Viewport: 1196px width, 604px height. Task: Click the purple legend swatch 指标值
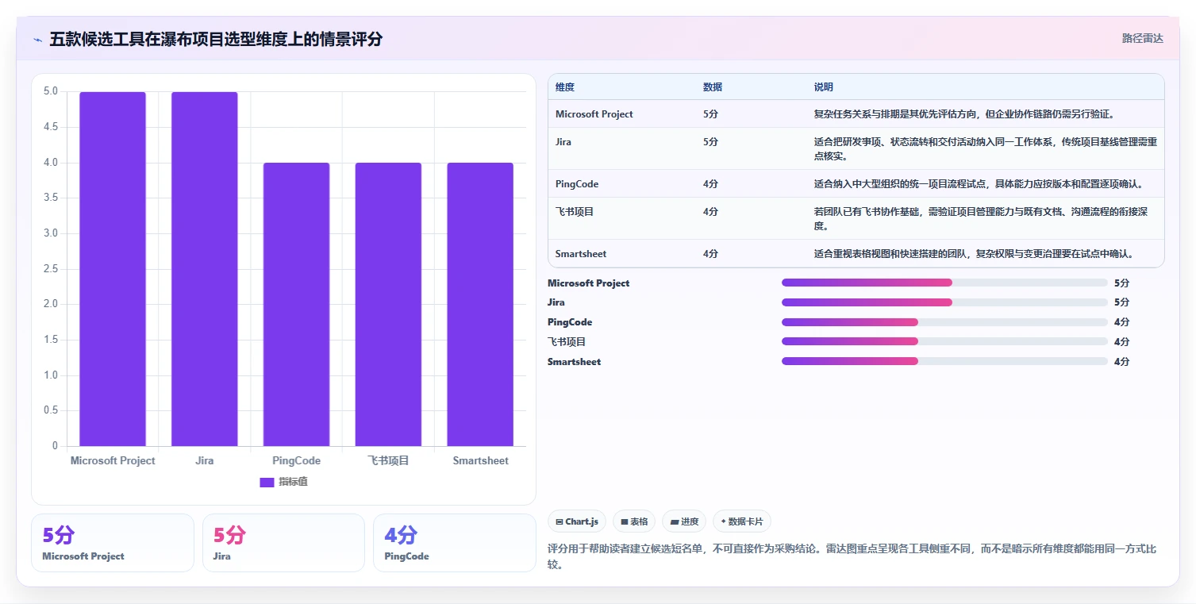pyautogui.click(x=267, y=482)
